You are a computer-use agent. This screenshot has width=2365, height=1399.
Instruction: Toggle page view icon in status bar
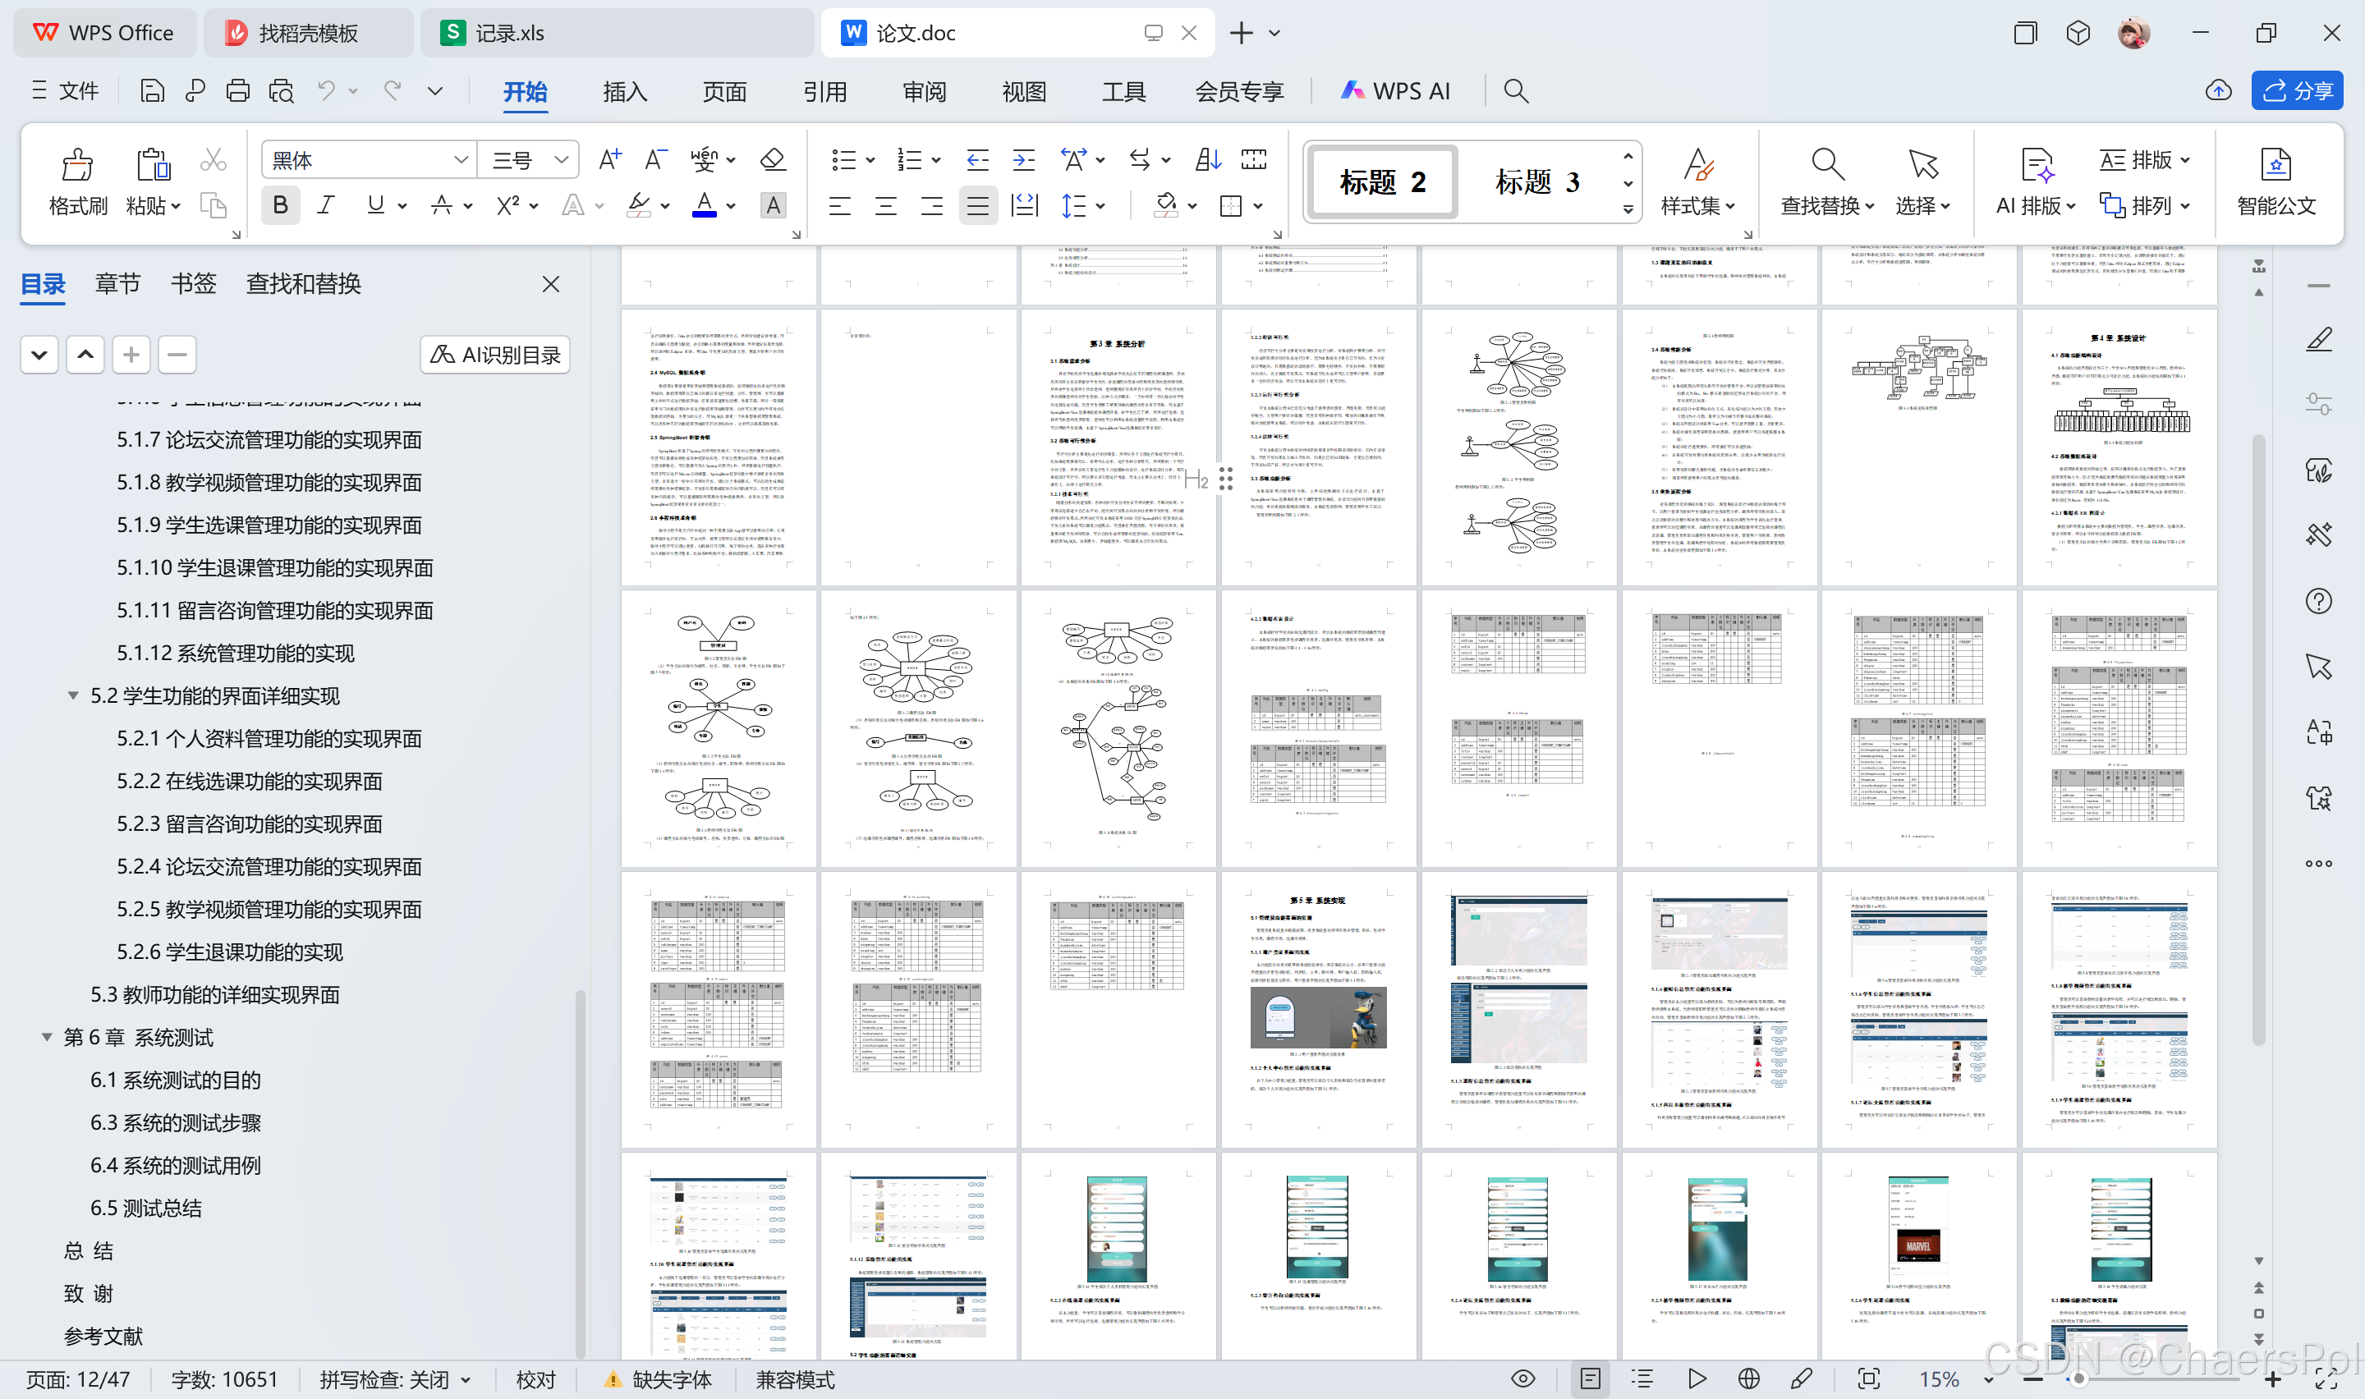point(1590,1379)
